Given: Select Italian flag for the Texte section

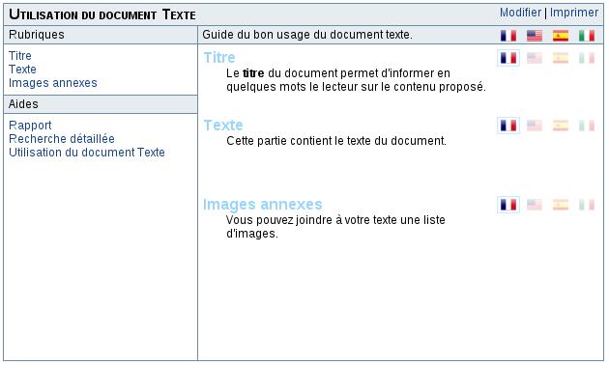Looking at the screenshot, I should click(586, 126).
